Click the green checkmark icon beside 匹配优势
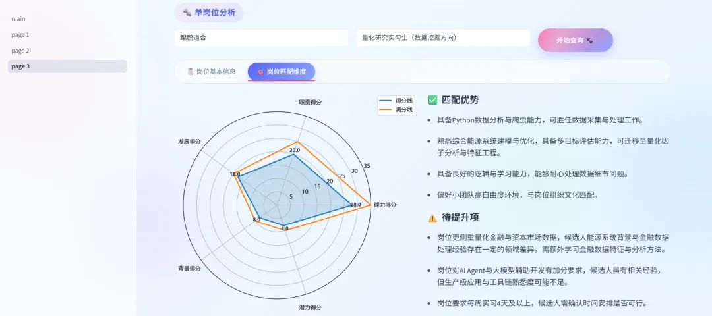This screenshot has height=316, width=712. pos(432,100)
